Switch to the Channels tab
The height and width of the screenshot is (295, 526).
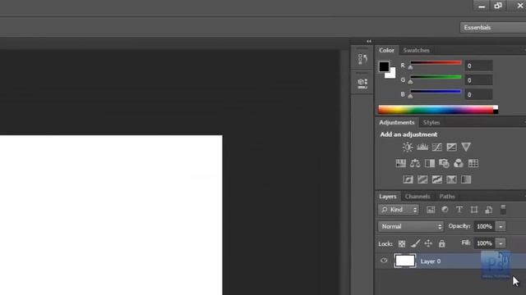point(418,197)
